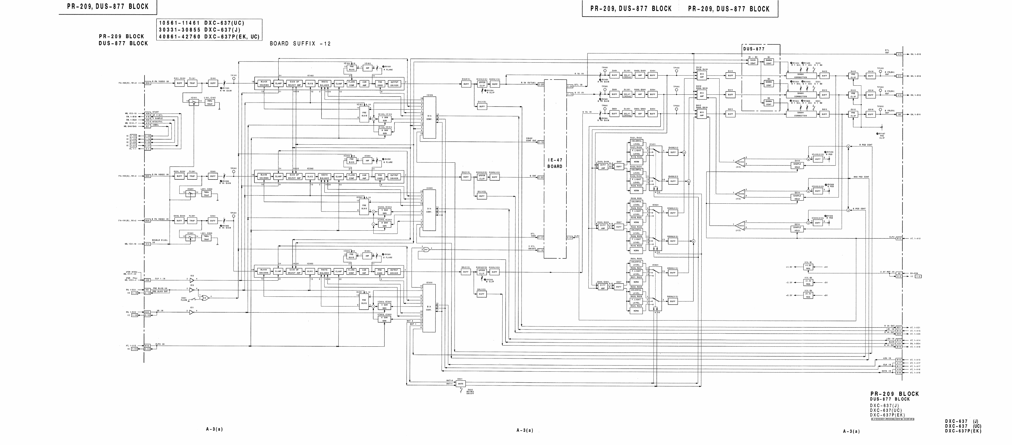Click the RV101 R FLARE adjustment marker
This screenshot has width=1012, height=445.
pyautogui.click(x=383, y=67)
